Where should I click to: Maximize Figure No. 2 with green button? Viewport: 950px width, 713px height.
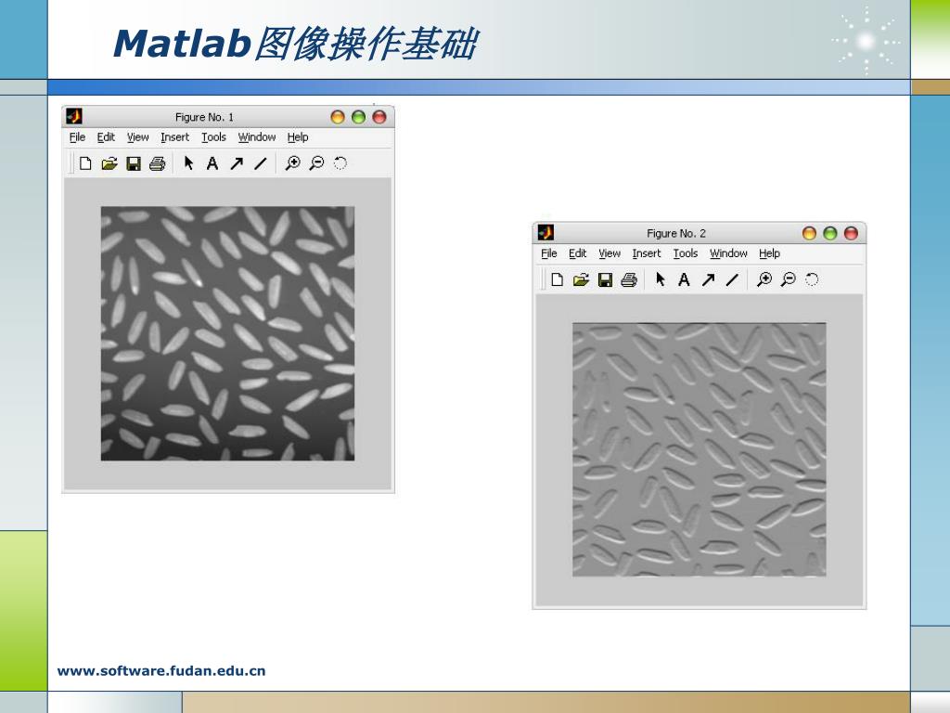click(x=830, y=233)
